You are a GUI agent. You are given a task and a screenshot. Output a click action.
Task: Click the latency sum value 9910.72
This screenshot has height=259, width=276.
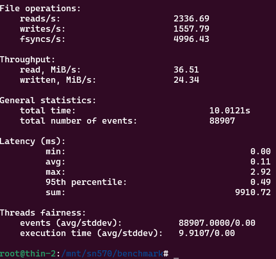(x=253, y=192)
